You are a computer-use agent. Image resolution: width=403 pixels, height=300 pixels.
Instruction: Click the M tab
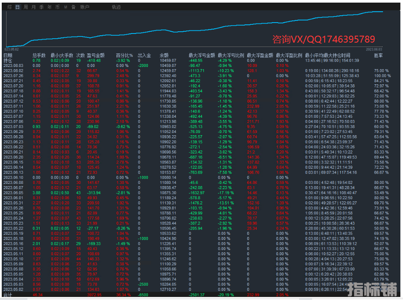(x=66, y=7)
